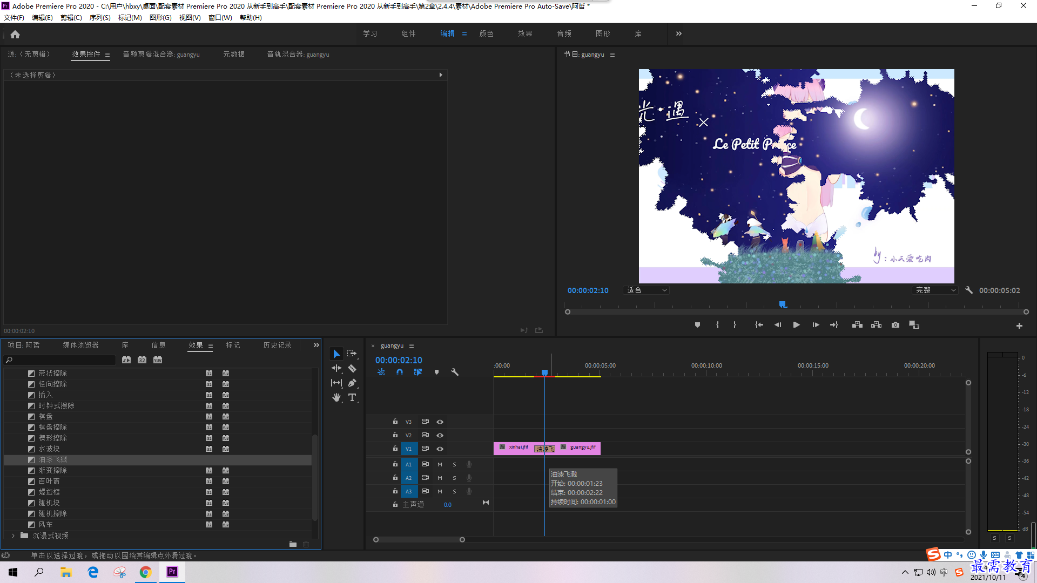Create new custom bin in Effects panel
The image size is (1037, 583).
pos(293,544)
